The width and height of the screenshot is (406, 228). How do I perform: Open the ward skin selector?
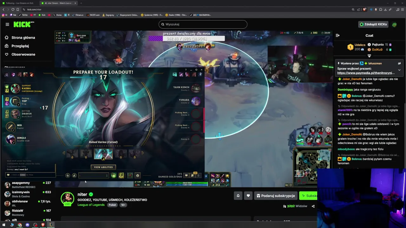tap(130, 175)
